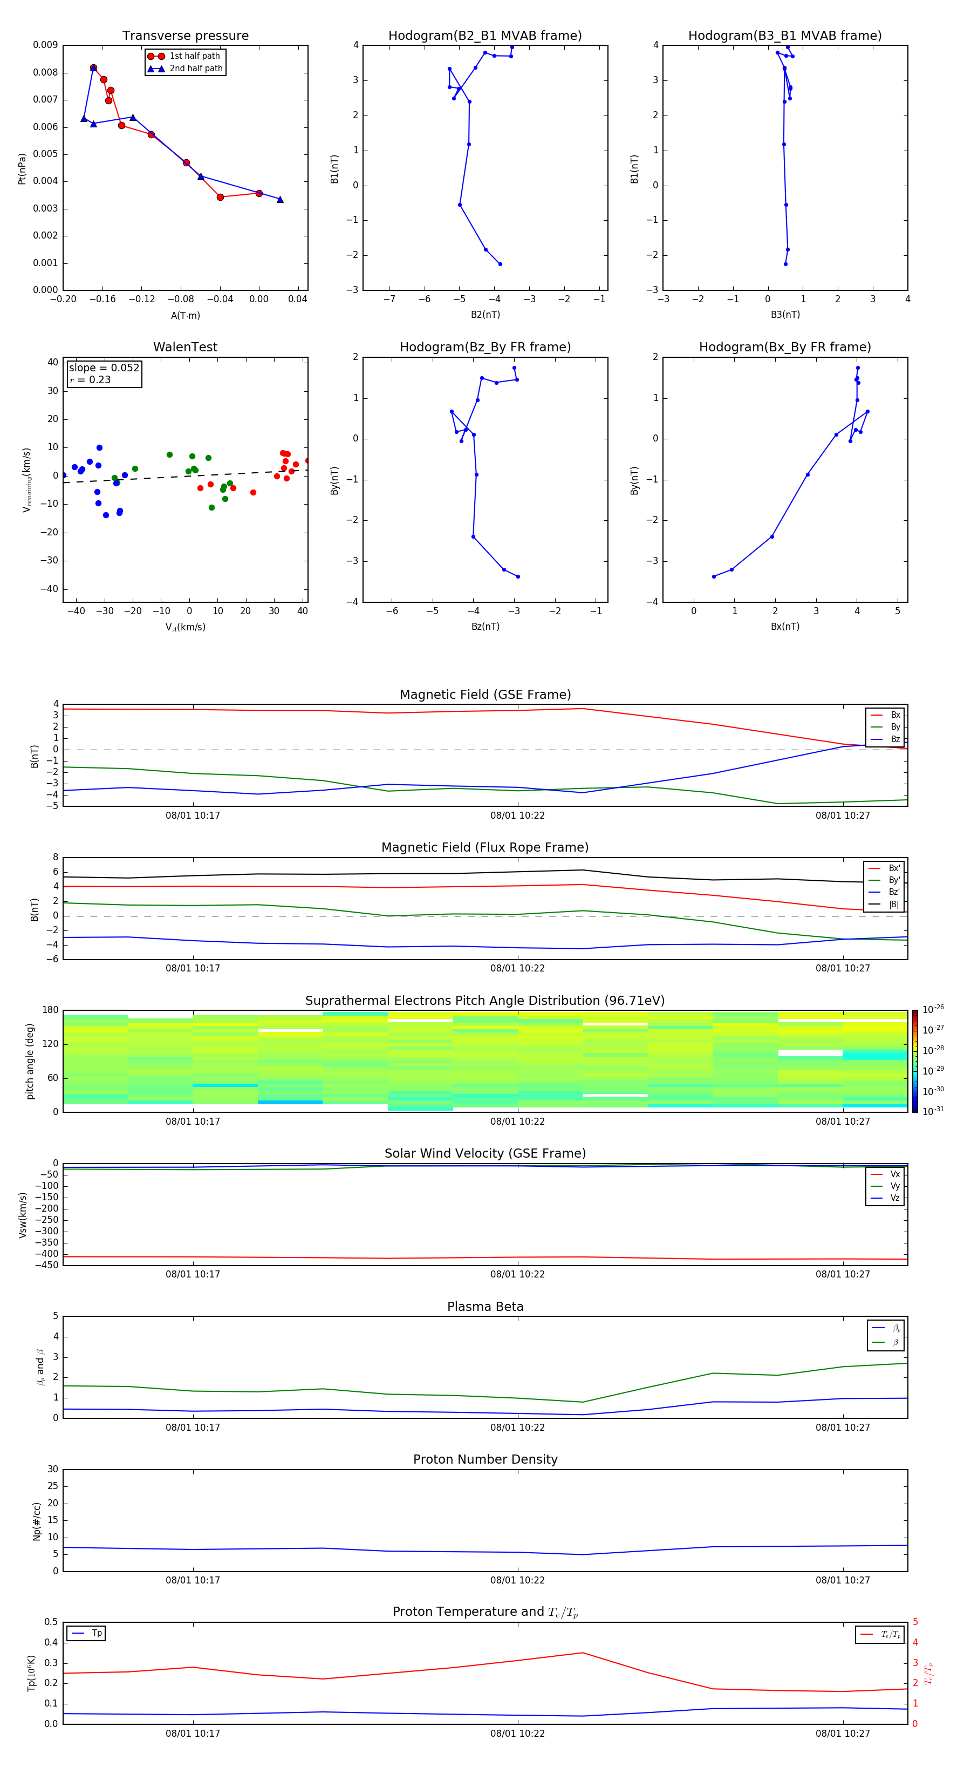Click the "Proton Number Density" title
The image size is (971, 1781).
tap(485, 1459)
